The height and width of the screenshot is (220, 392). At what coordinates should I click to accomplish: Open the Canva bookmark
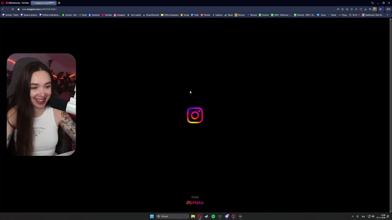[321, 15]
